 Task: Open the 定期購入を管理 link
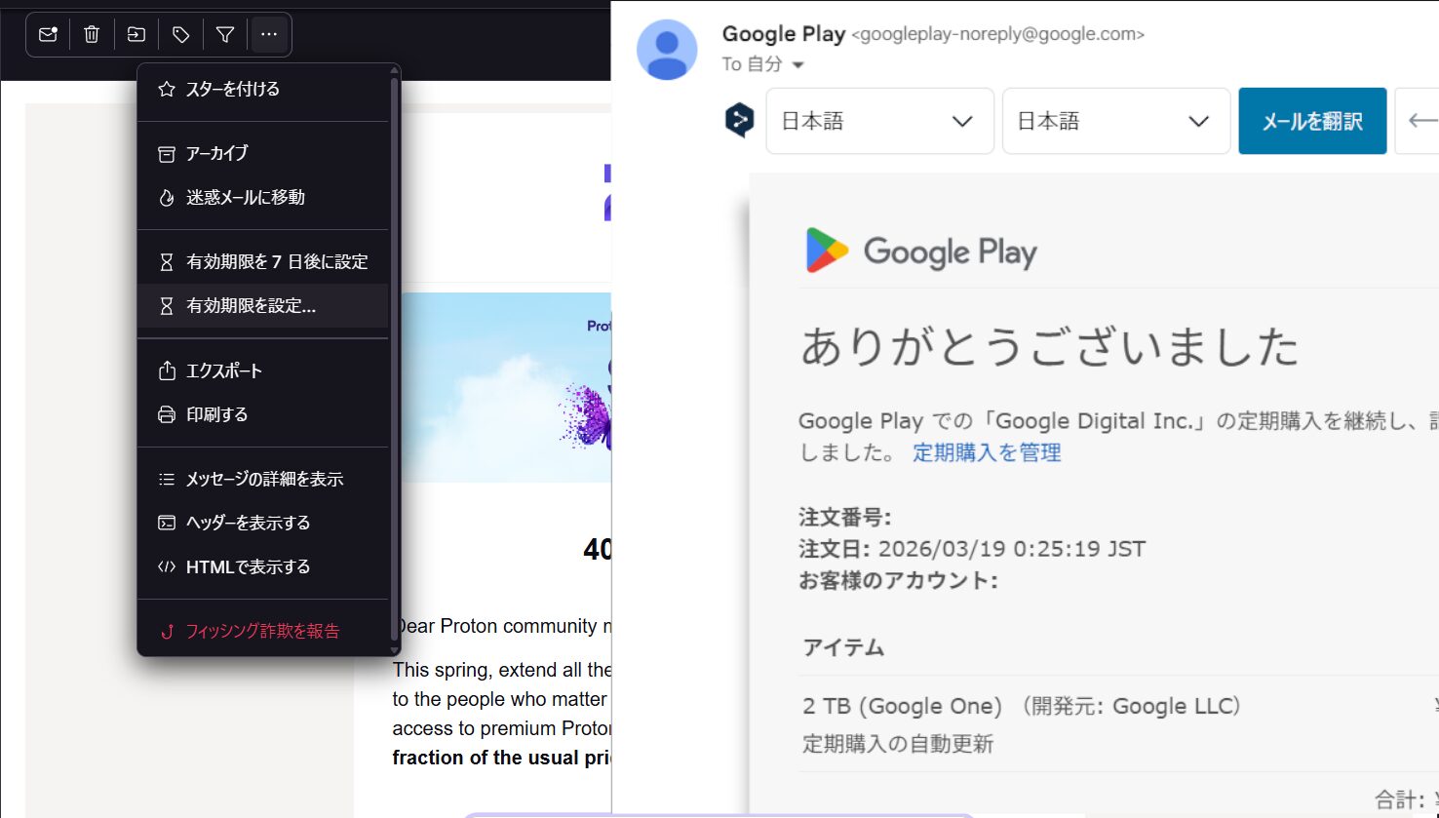tap(986, 452)
